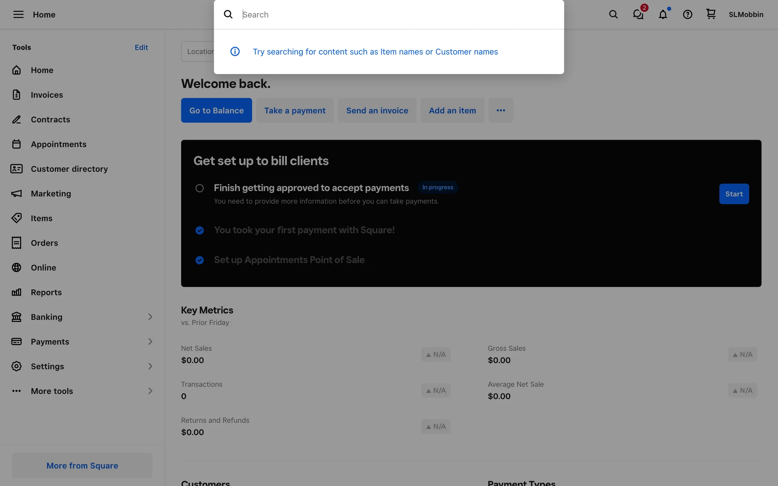Click into the Search input field

(x=397, y=15)
